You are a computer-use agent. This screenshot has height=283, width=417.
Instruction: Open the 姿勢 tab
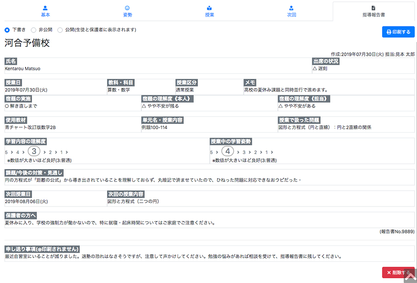(127, 12)
